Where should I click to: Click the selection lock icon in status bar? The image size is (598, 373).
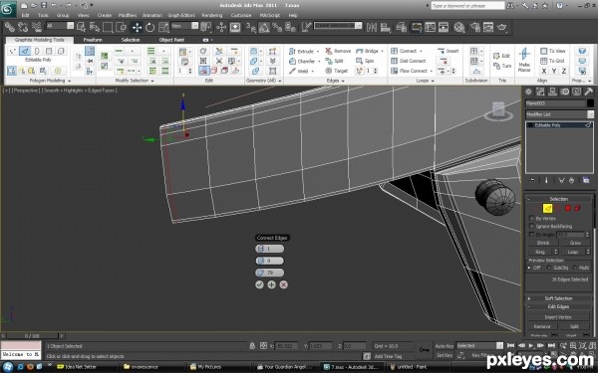tap(252, 346)
